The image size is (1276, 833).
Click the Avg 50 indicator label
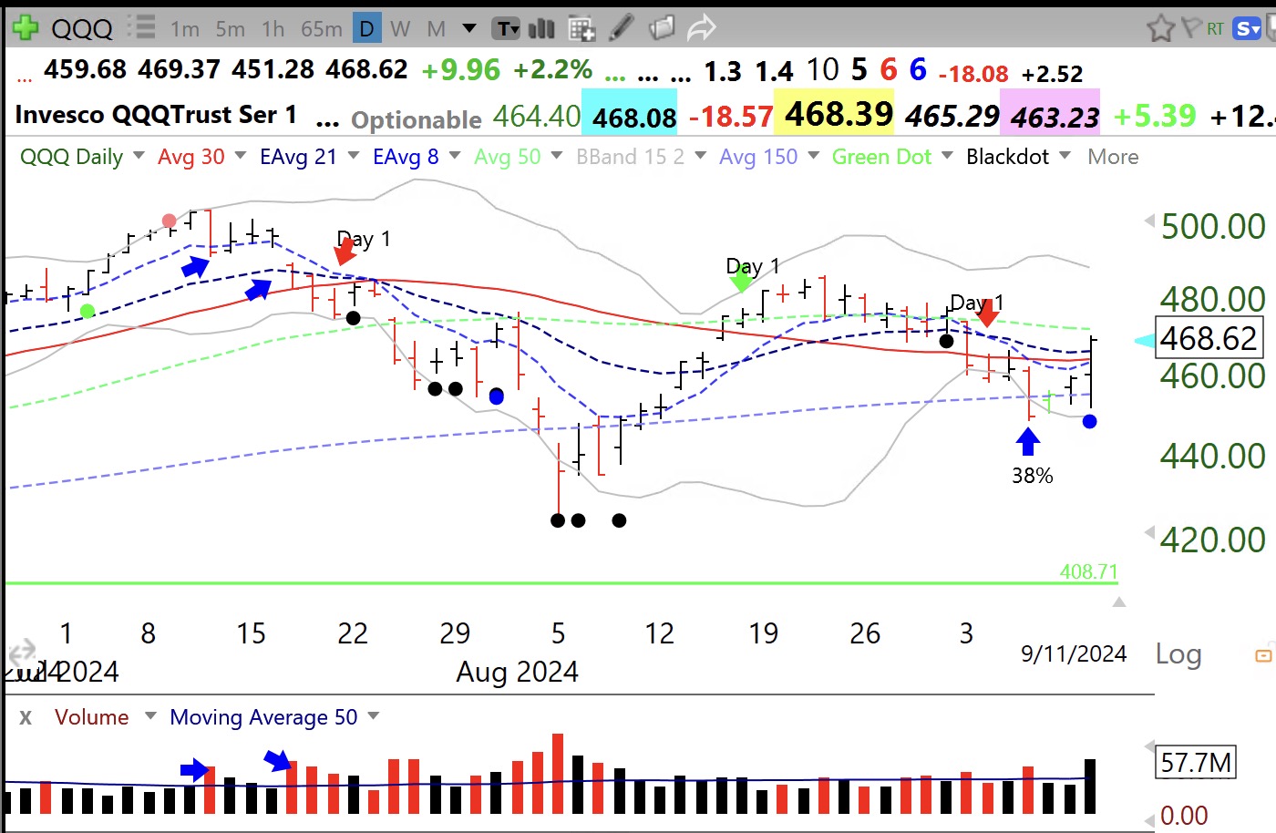[x=508, y=157]
